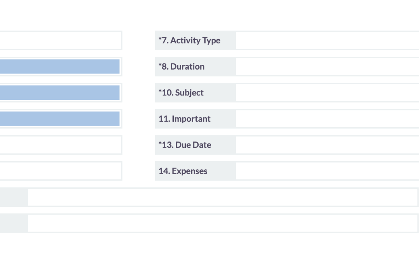Image resolution: width=419 pixels, height=261 pixels.
Task: Click the '*7. Activity Type' label
Action: pyautogui.click(x=189, y=41)
